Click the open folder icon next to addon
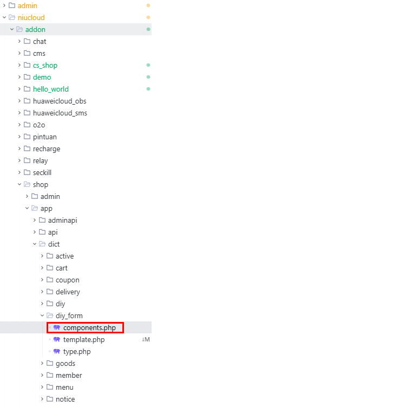Screen dimensions: 405x406 pos(19,29)
